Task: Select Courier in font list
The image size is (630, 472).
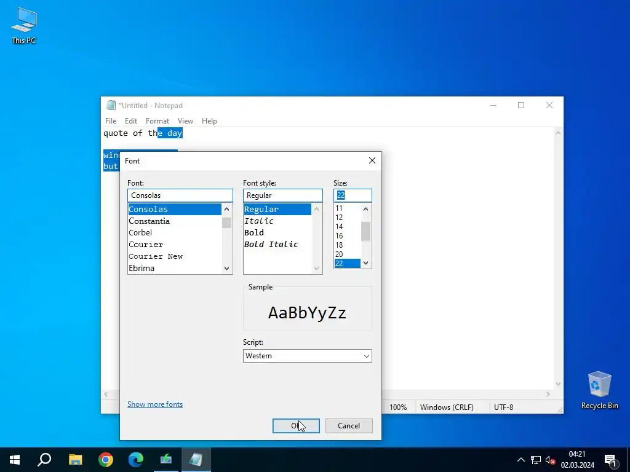Action: (174, 245)
